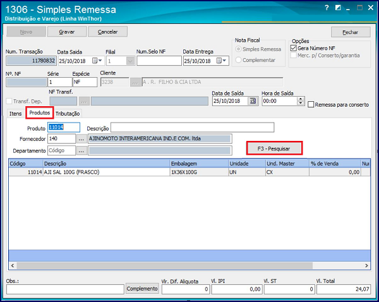Click the Complemento button
Screen dimensions: 379x302
pos(142,289)
